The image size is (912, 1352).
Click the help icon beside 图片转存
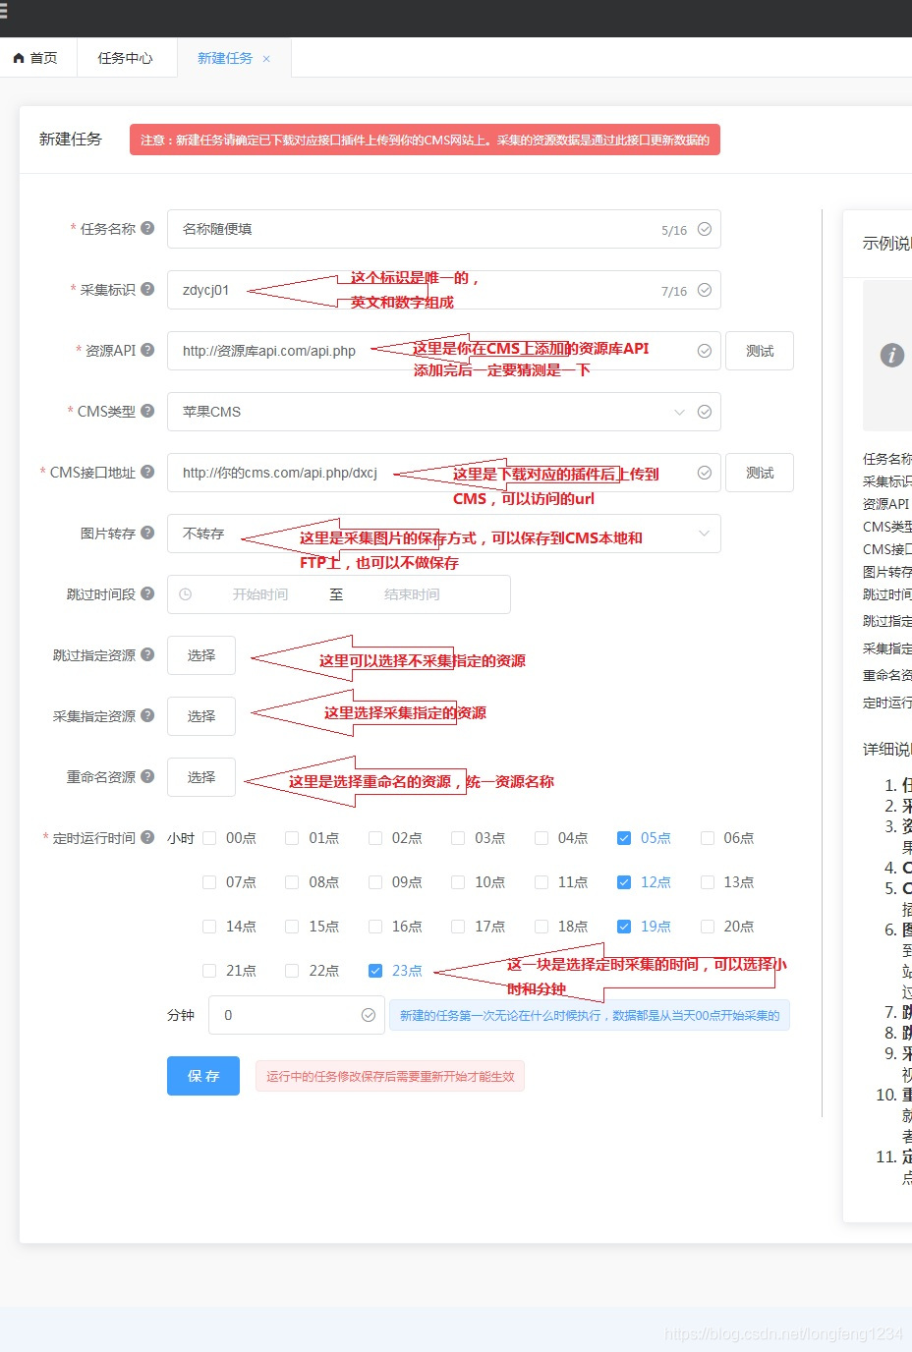(x=147, y=533)
